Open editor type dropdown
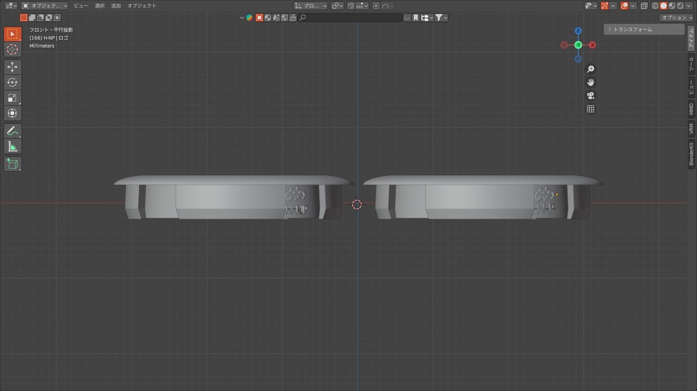The image size is (697, 391). 11,5
